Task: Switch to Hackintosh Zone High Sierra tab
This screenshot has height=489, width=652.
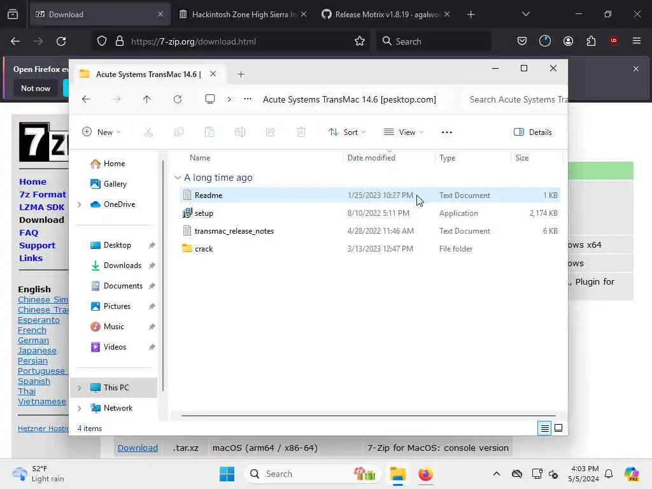Action: pos(243,15)
